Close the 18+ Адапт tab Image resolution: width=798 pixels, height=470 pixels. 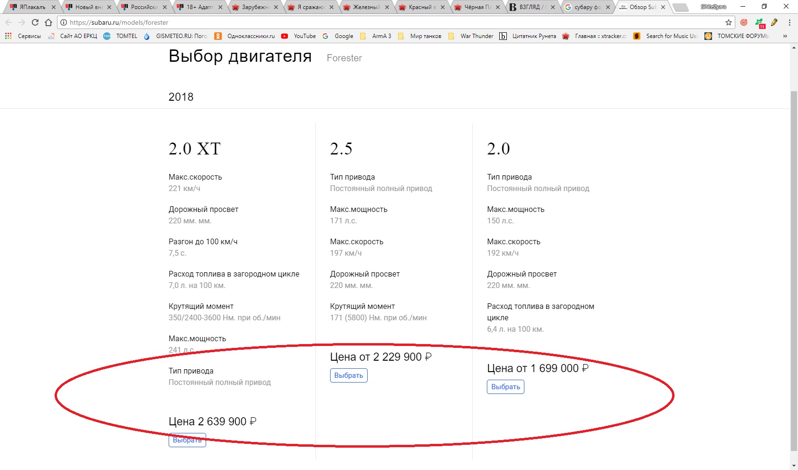(x=220, y=7)
